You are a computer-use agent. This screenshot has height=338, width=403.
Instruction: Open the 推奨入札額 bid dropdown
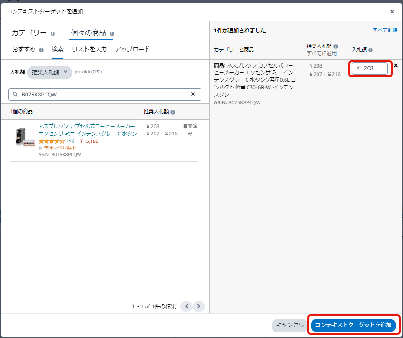coord(50,72)
